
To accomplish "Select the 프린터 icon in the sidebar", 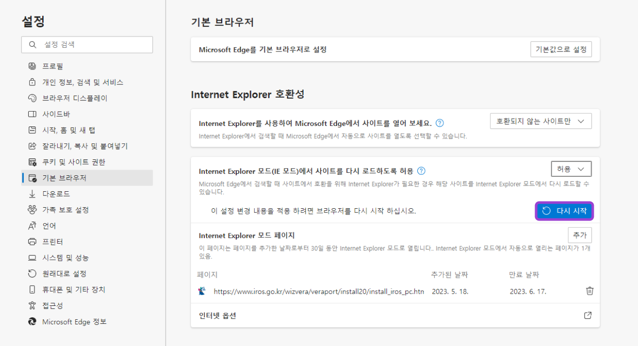I will (x=31, y=241).
